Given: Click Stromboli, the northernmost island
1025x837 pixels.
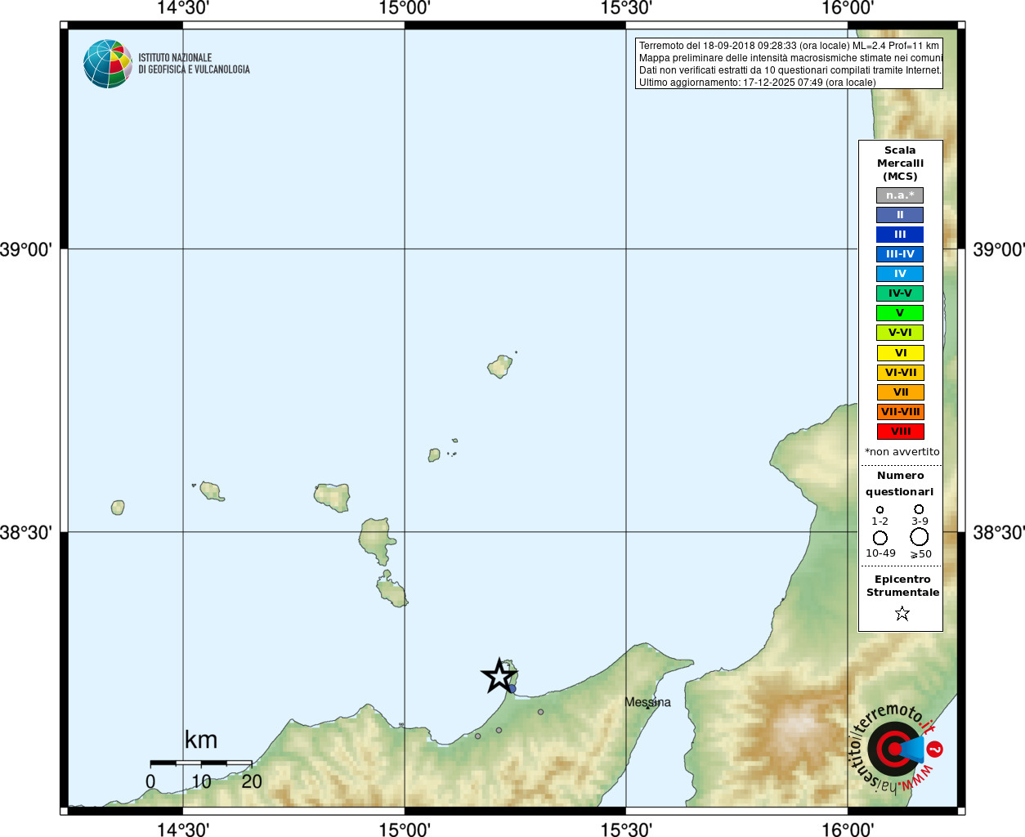Looking at the screenshot, I should 500,366.
